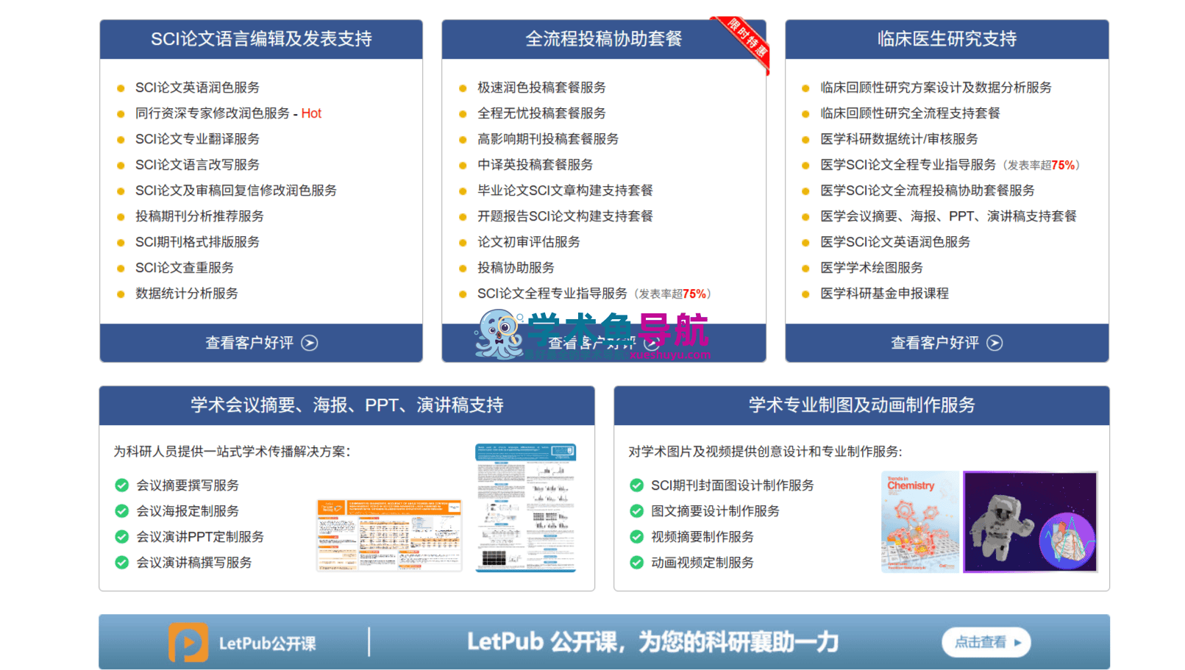
Task: Open 动画视频定制服务 link
Action: [x=702, y=563]
